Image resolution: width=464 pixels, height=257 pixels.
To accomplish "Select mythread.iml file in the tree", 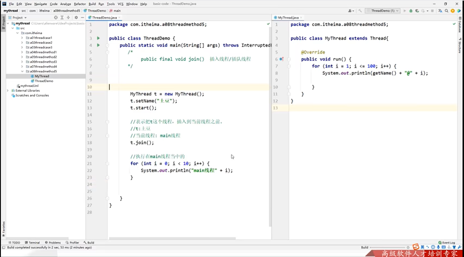I will click(x=28, y=86).
